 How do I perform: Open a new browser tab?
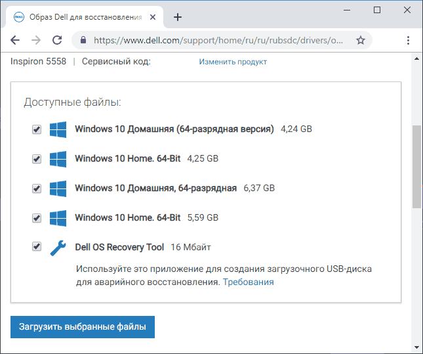(178, 17)
